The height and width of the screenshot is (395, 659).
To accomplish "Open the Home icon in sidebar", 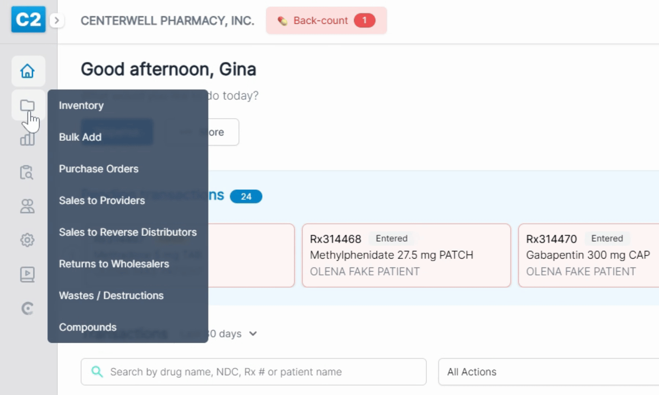I will click(28, 71).
